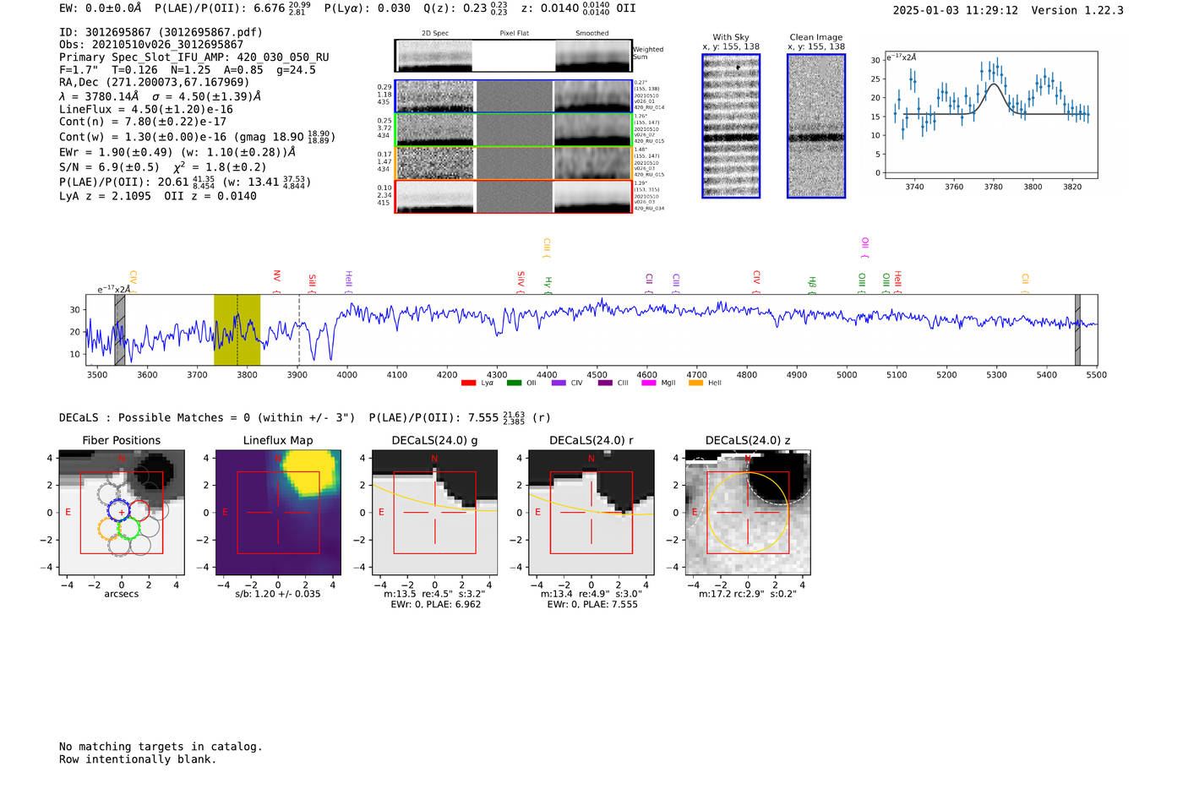Click the green Hγ line marker
The width and height of the screenshot is (1183, 805).
click(548, 285)
